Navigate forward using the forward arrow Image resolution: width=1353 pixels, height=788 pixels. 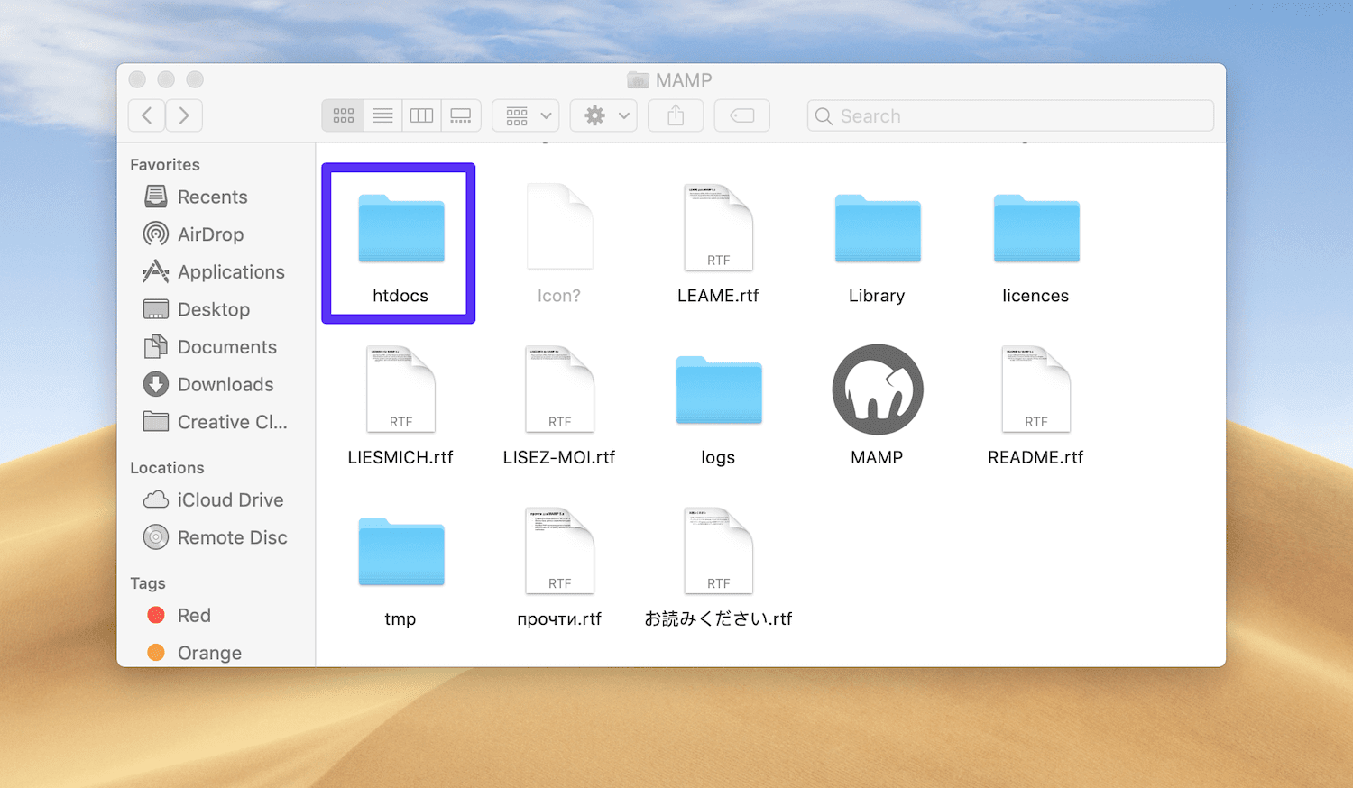pyautogui.click(x=184, y=115)
